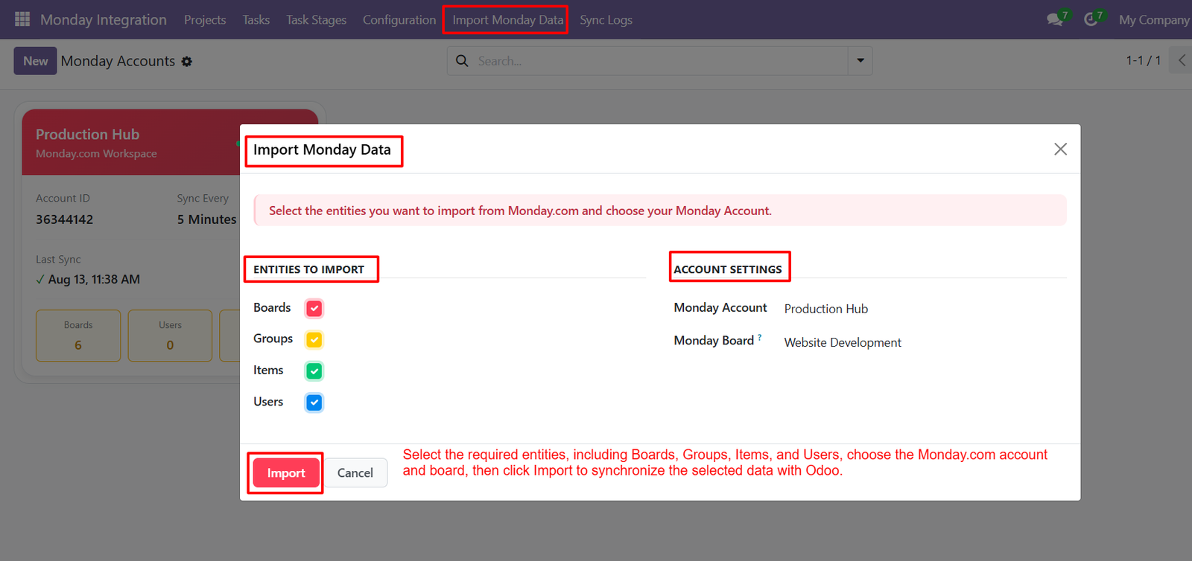Click the Monday.com Workspace subtitle
Viewport: 1192px width, 561px height.
pos(96,154)
